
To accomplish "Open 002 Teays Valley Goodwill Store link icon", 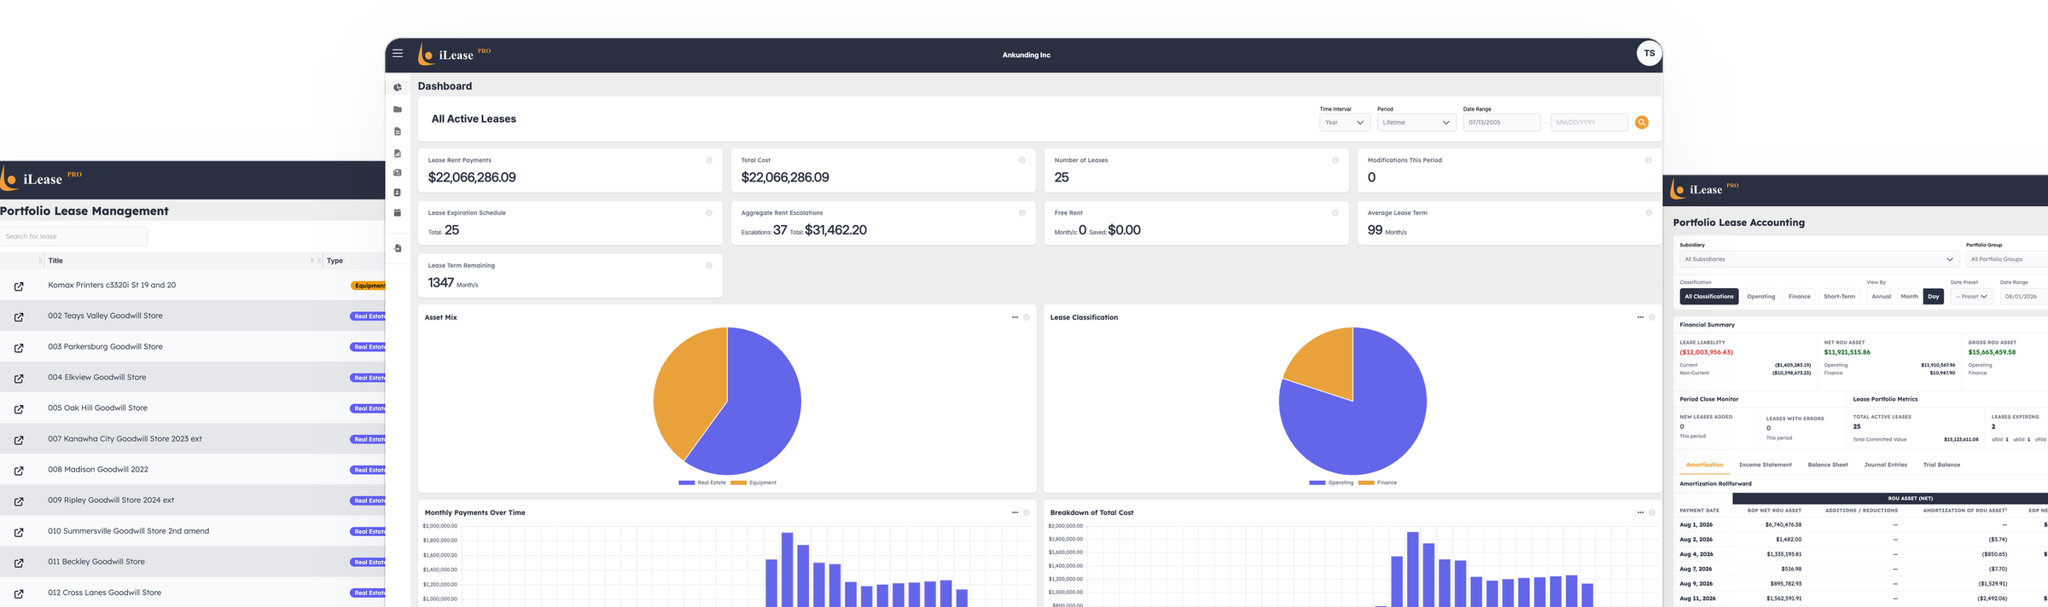I will 19,317.
